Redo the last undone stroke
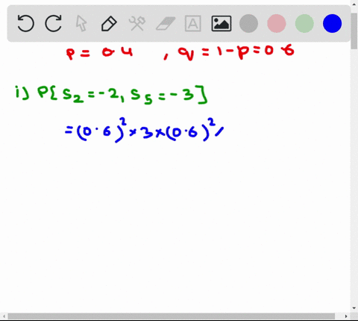The height and width of the screenshot is (321, 358). click(53, 23)
